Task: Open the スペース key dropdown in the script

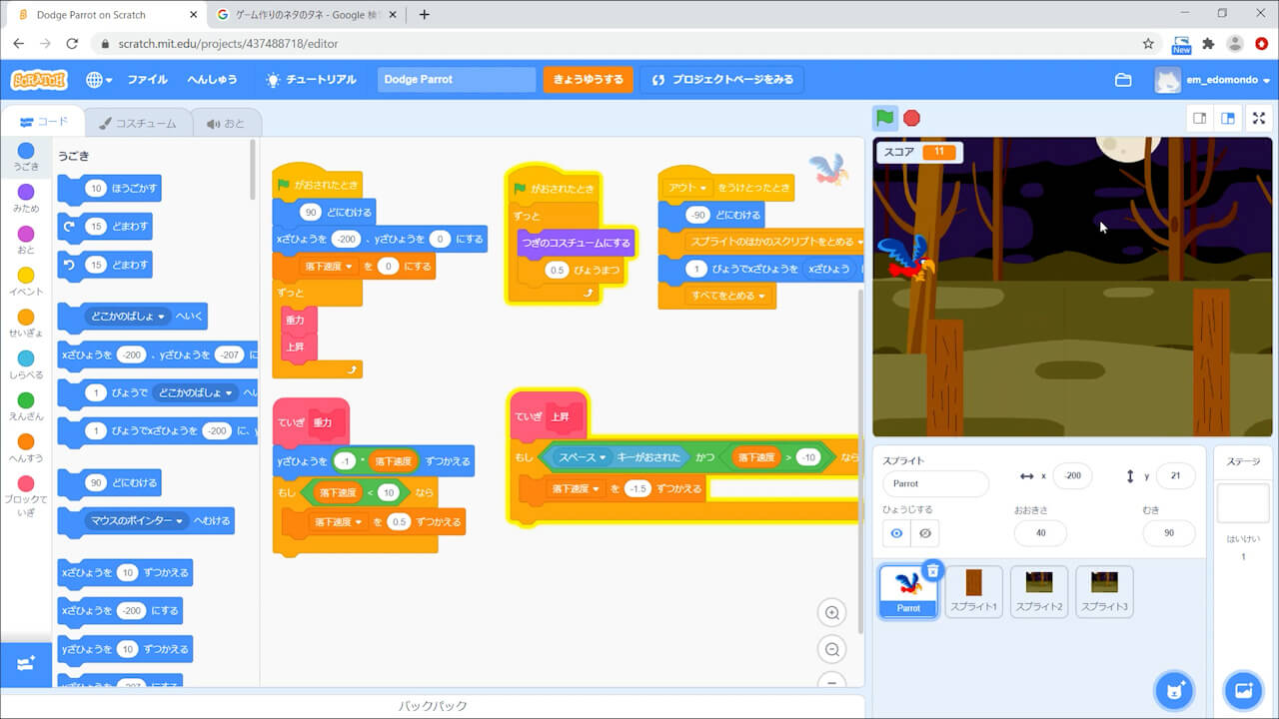Action: [582, 457]
